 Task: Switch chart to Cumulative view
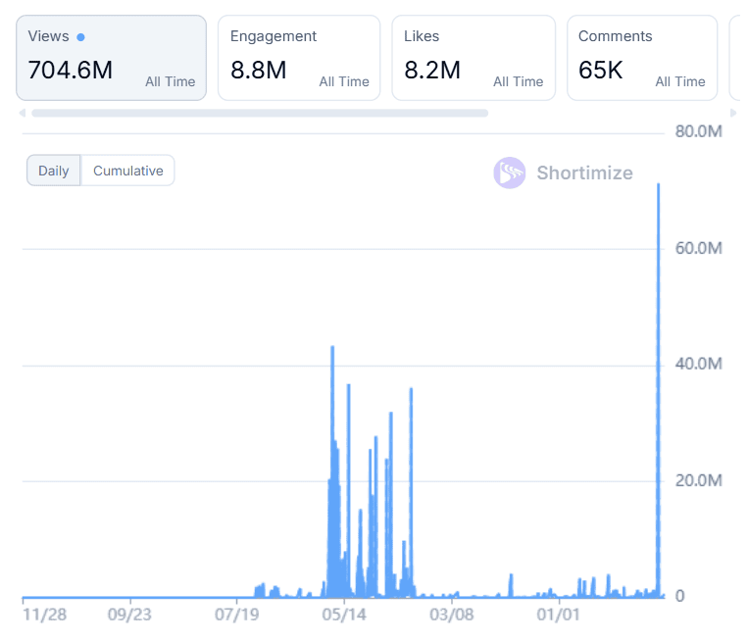coord(127,171)
